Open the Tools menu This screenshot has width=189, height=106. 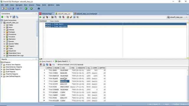44,5
